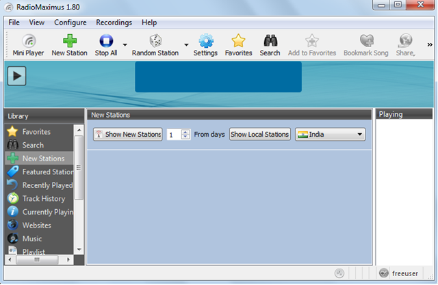Click the Share toolbar icon
Screen dimensions: 438x285
pyautogui.click(x=405, y=45)
